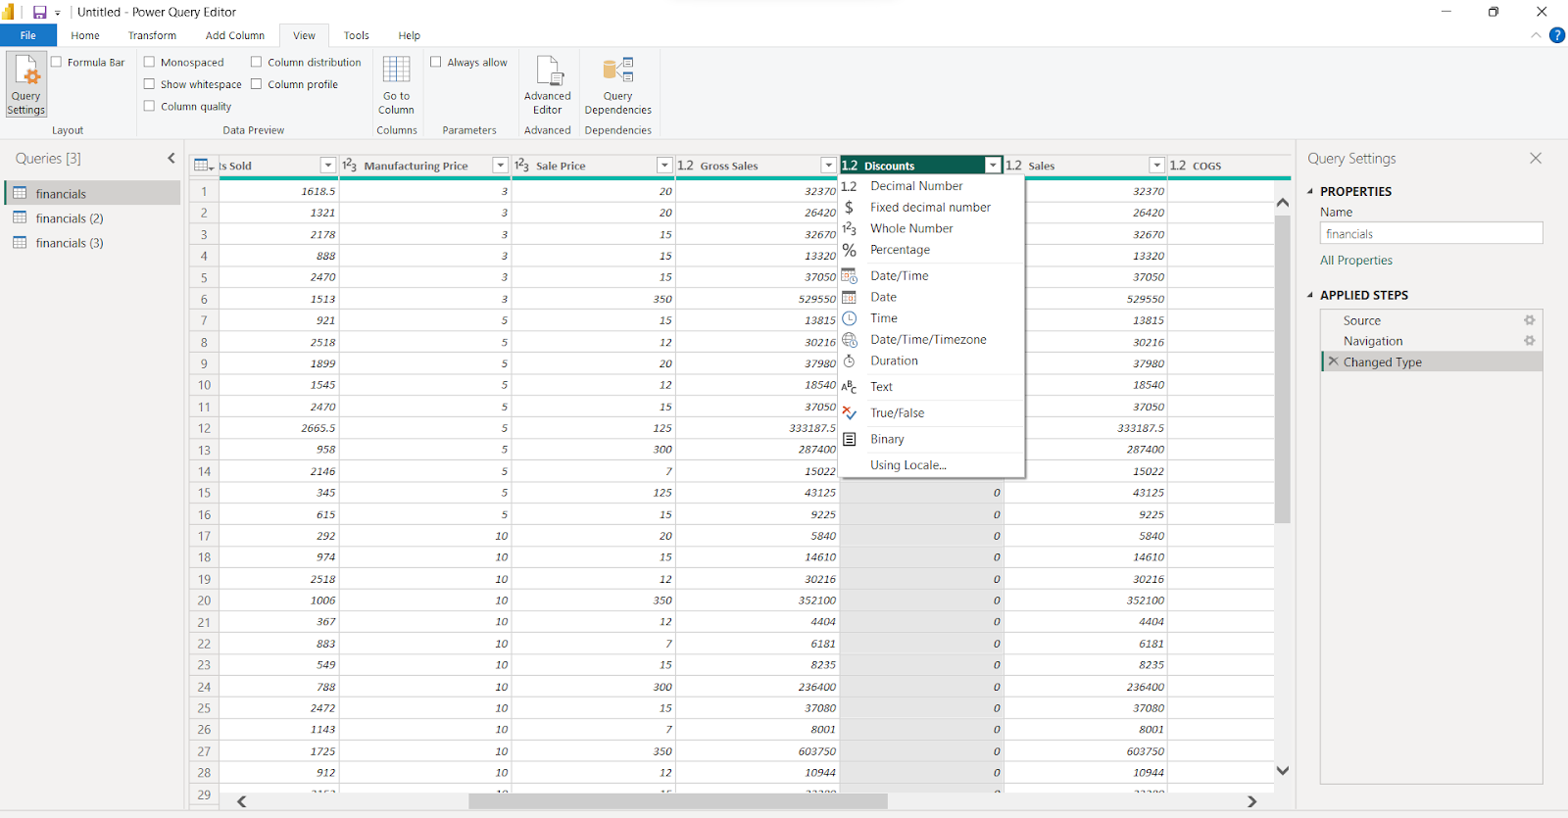This screenshot has height=818, width=1568.
Task: Open the Query Settings pane button
Action: point(26,84)
